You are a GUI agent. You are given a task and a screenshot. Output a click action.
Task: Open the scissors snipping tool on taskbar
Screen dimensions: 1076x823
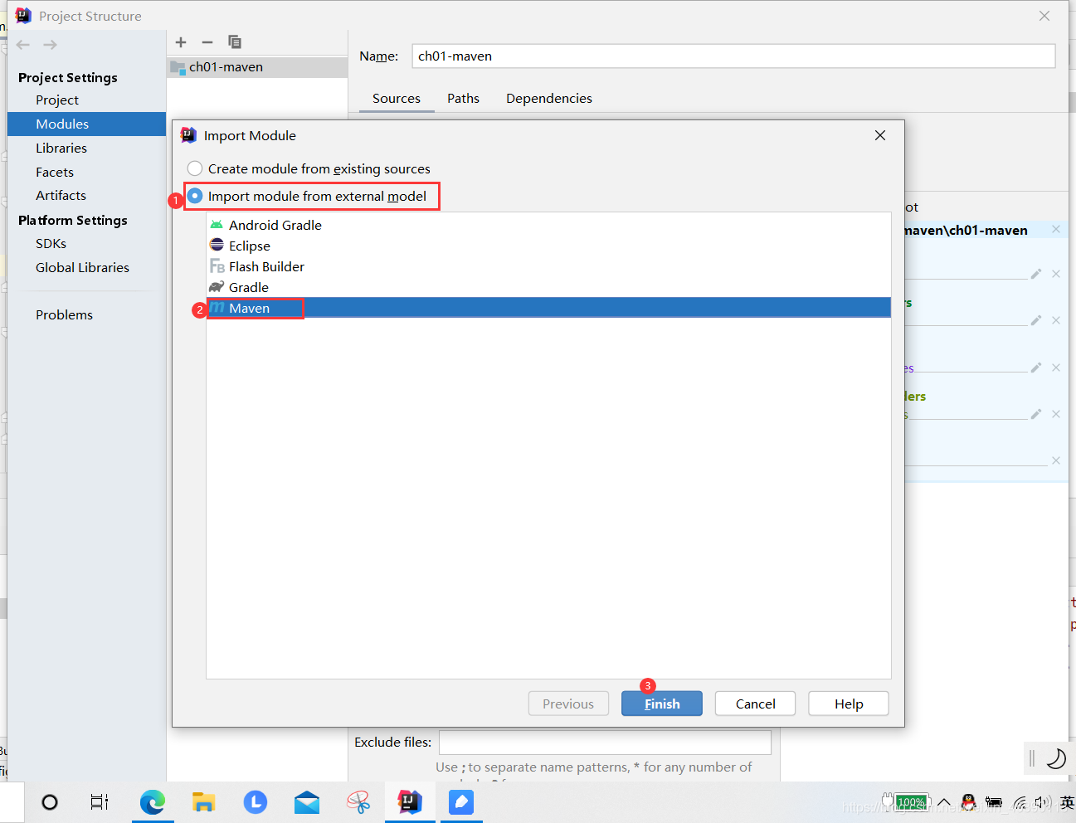(x=358, y=802)
